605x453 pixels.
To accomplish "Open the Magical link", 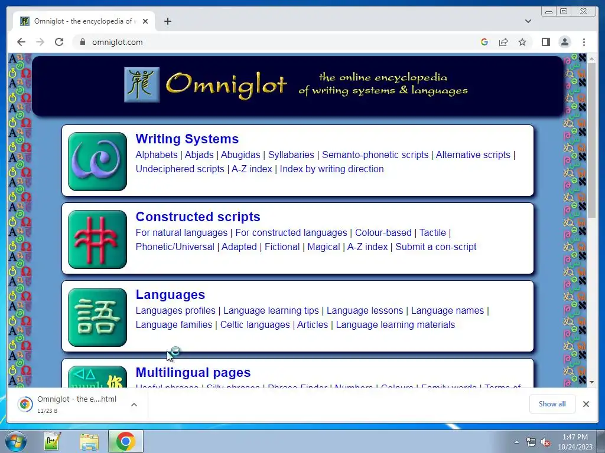I will point(324,247).
